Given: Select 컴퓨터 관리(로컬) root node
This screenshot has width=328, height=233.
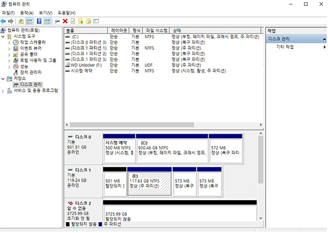Looking at the screenshot, I should 24,30.
